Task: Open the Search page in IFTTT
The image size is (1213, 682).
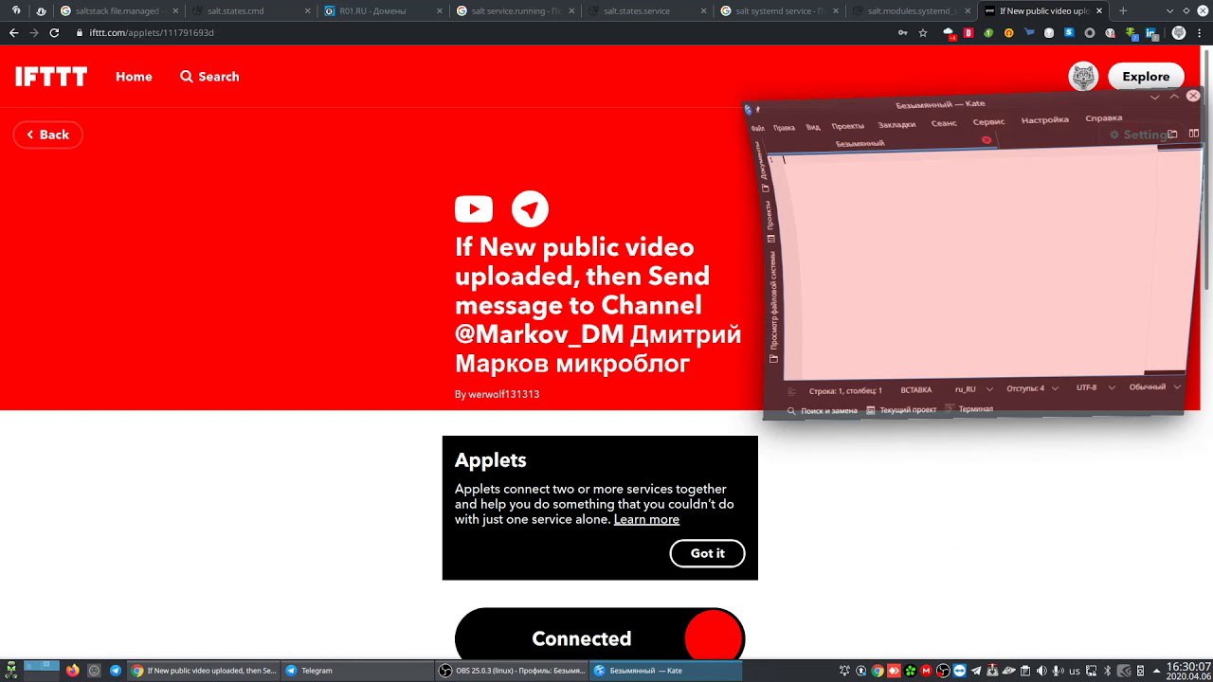Action: 209,77
